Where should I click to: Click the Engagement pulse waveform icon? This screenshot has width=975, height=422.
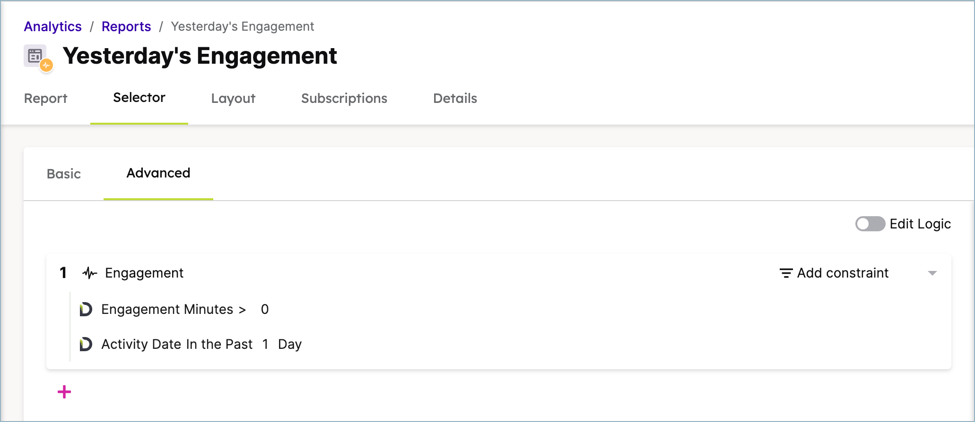[x=90, y=273]
